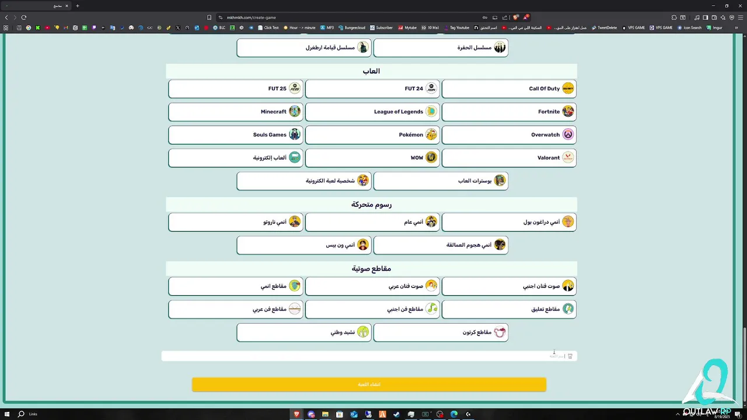Viewport: 747px width, 420px height.
Task: Click the Brave shields icon in address bar
Action: (x=515, y=17)
